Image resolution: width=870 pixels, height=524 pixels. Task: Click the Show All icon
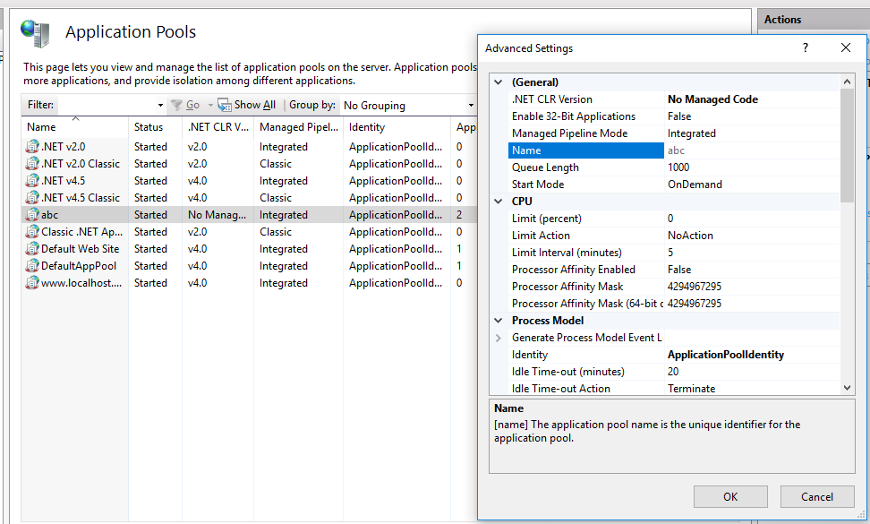225,106
